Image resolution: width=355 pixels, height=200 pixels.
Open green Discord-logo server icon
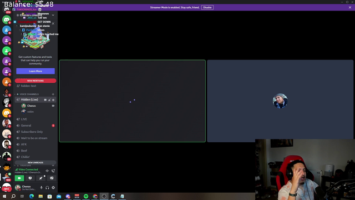pyautogui.click(x=7, y=19)
